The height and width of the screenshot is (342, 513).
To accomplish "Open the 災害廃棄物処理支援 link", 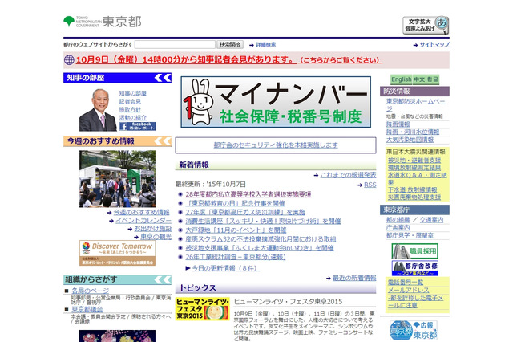I will (414, 197).
